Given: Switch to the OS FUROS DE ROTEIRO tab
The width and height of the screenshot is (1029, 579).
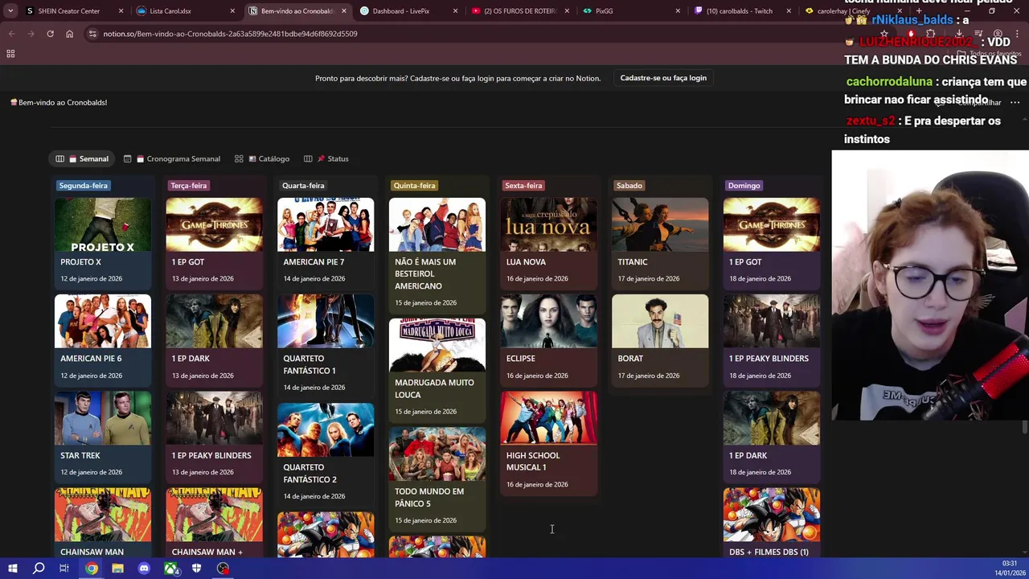Looking at the screenshot, I should [519, 11].
